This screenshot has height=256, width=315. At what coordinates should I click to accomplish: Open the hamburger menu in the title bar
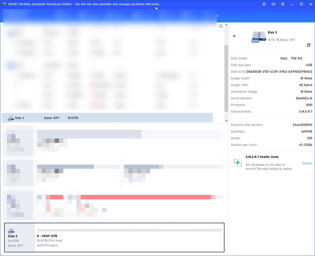pyautogui.click(x=283, y=4)
